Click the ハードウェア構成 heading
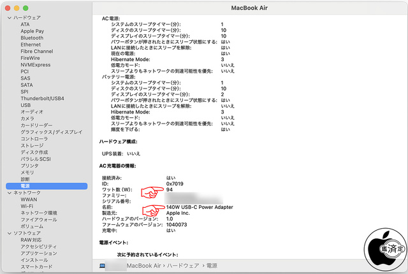The width and height of the screenshot is (408, 274). coord(118,142)
